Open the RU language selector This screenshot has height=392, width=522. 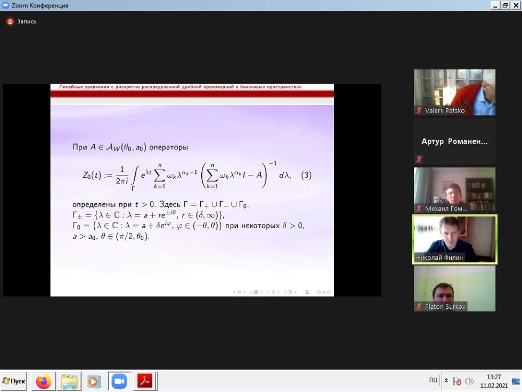[x=433, y=380]
